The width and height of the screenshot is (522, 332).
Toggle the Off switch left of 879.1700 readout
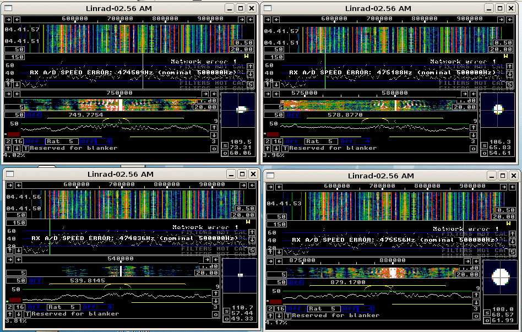pyautogui.click(x=295, y=282)
